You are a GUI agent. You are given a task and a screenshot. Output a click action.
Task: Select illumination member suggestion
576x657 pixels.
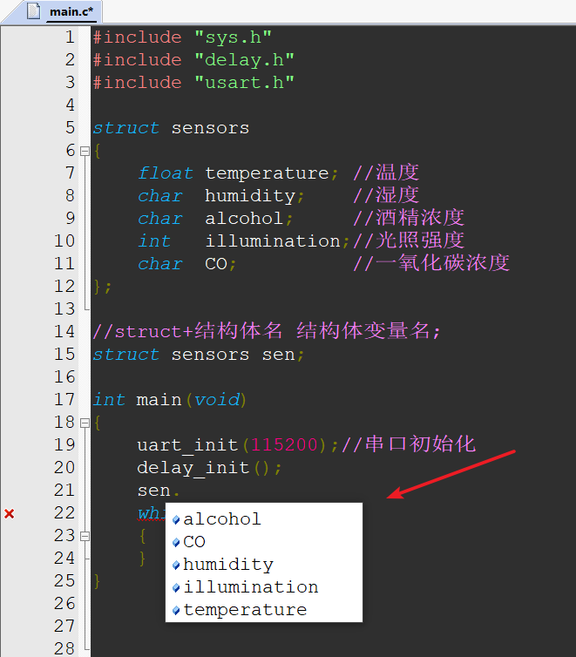click(x=264, y=587)
